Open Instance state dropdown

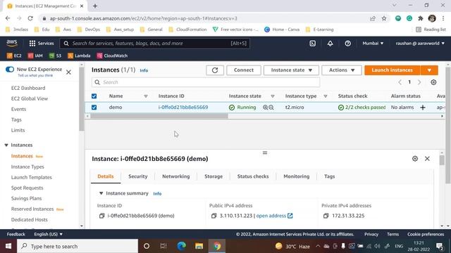(x=291, y=70)
